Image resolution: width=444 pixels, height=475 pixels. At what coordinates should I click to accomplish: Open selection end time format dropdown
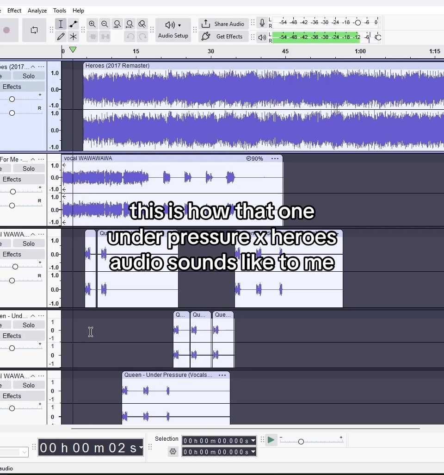[253, 452]
